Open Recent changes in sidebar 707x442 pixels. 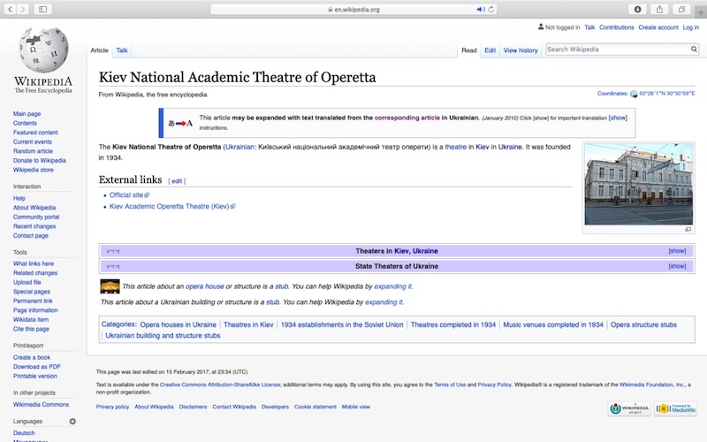(x=34, y=226)
